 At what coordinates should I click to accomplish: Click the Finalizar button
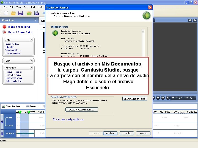click(110, 133)
